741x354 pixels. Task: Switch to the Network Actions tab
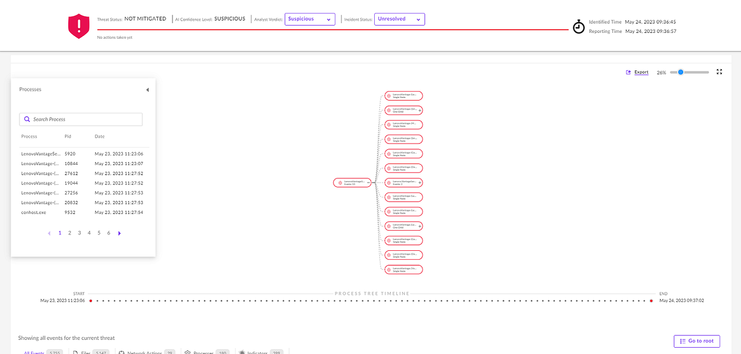[x=147, y=352]
